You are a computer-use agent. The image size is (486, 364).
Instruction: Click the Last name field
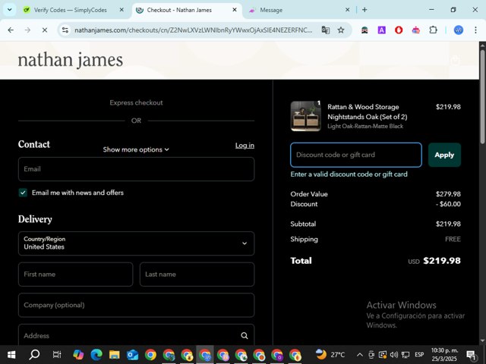tap(197, 275)
